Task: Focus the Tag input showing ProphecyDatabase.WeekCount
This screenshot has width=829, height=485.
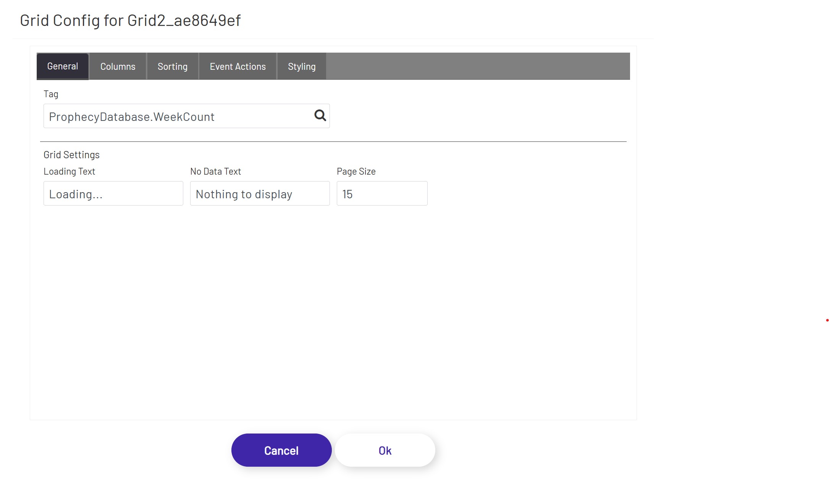Action: point(172,116)
